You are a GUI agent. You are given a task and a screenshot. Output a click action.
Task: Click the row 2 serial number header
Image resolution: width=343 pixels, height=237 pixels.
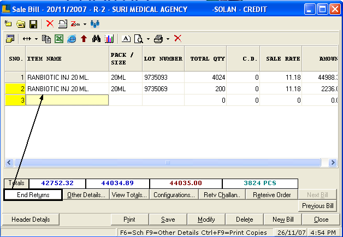[x=15, y=89]
